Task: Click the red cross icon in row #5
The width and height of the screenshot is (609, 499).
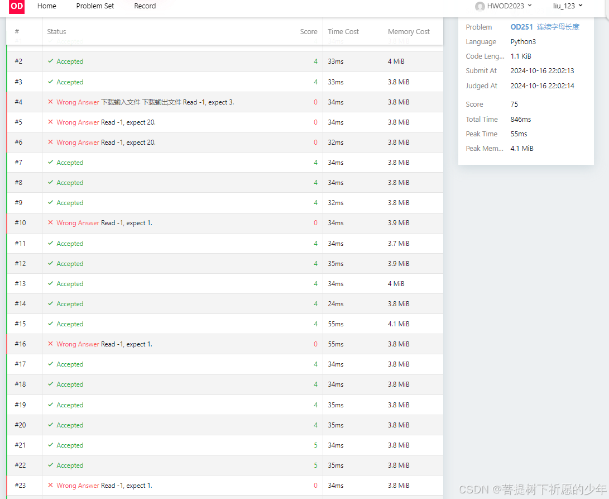Action: click(50, 122)
